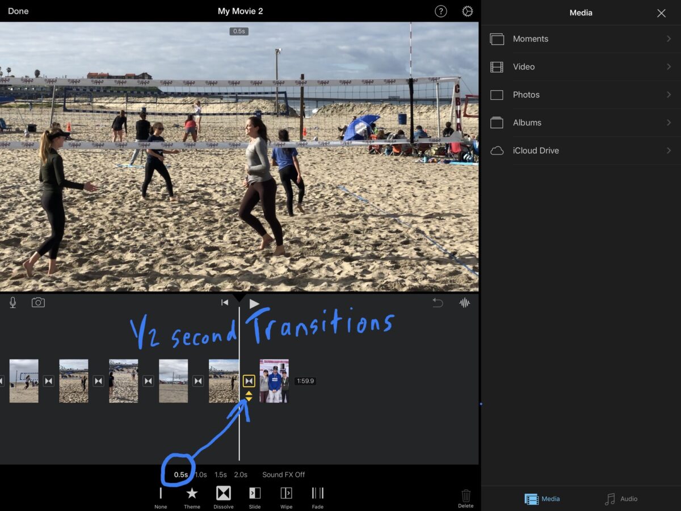The height and width of the screenshot is (511, 681).
Task: Delete the selected transition using the trash icon
Action: point(465,496)
